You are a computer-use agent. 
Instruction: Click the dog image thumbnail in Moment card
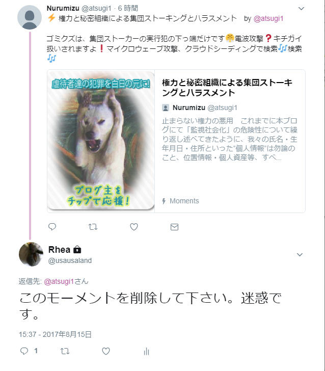coord(101,141)
